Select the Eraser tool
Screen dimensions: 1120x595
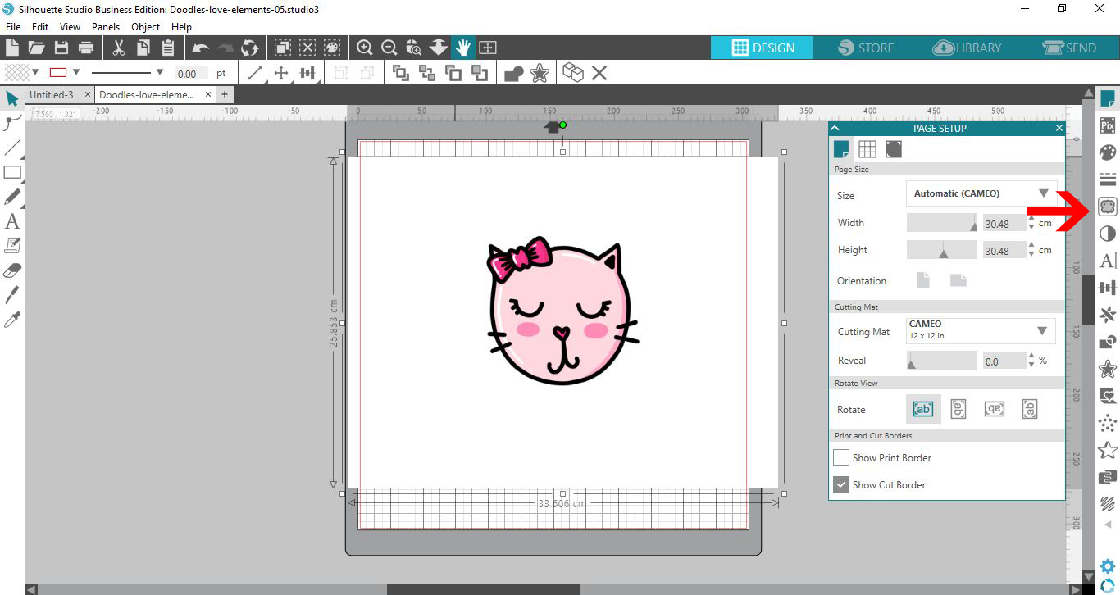(12, 270)
